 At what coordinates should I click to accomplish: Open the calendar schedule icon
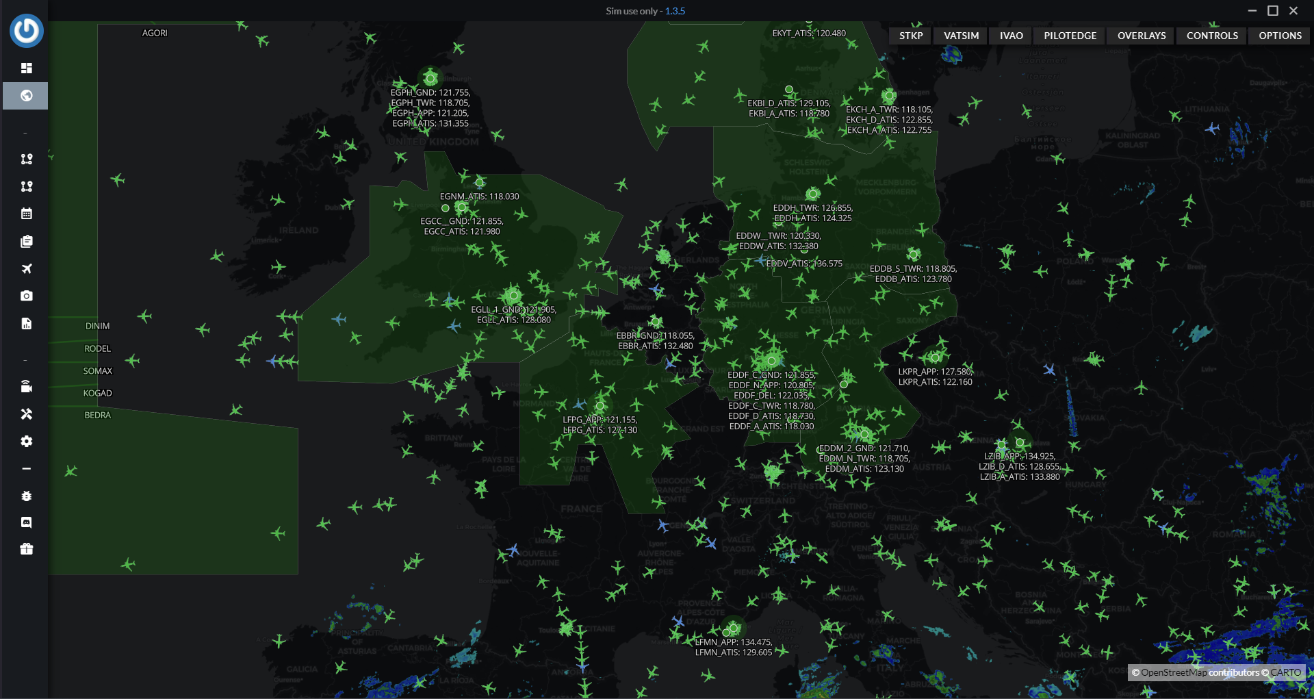26,213
